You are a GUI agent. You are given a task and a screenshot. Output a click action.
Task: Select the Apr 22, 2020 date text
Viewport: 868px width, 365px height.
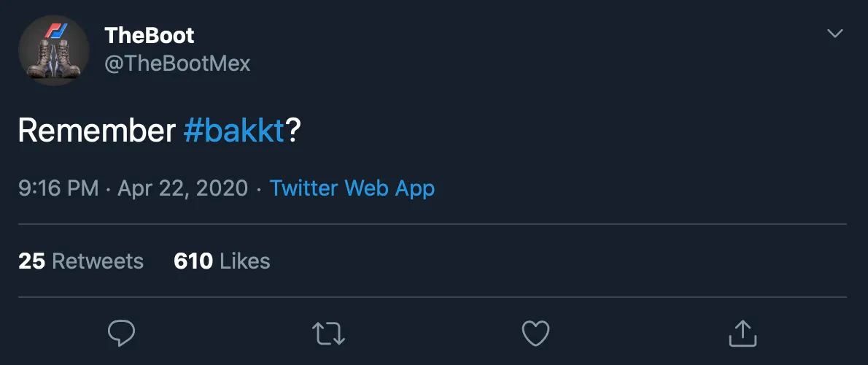183,188
